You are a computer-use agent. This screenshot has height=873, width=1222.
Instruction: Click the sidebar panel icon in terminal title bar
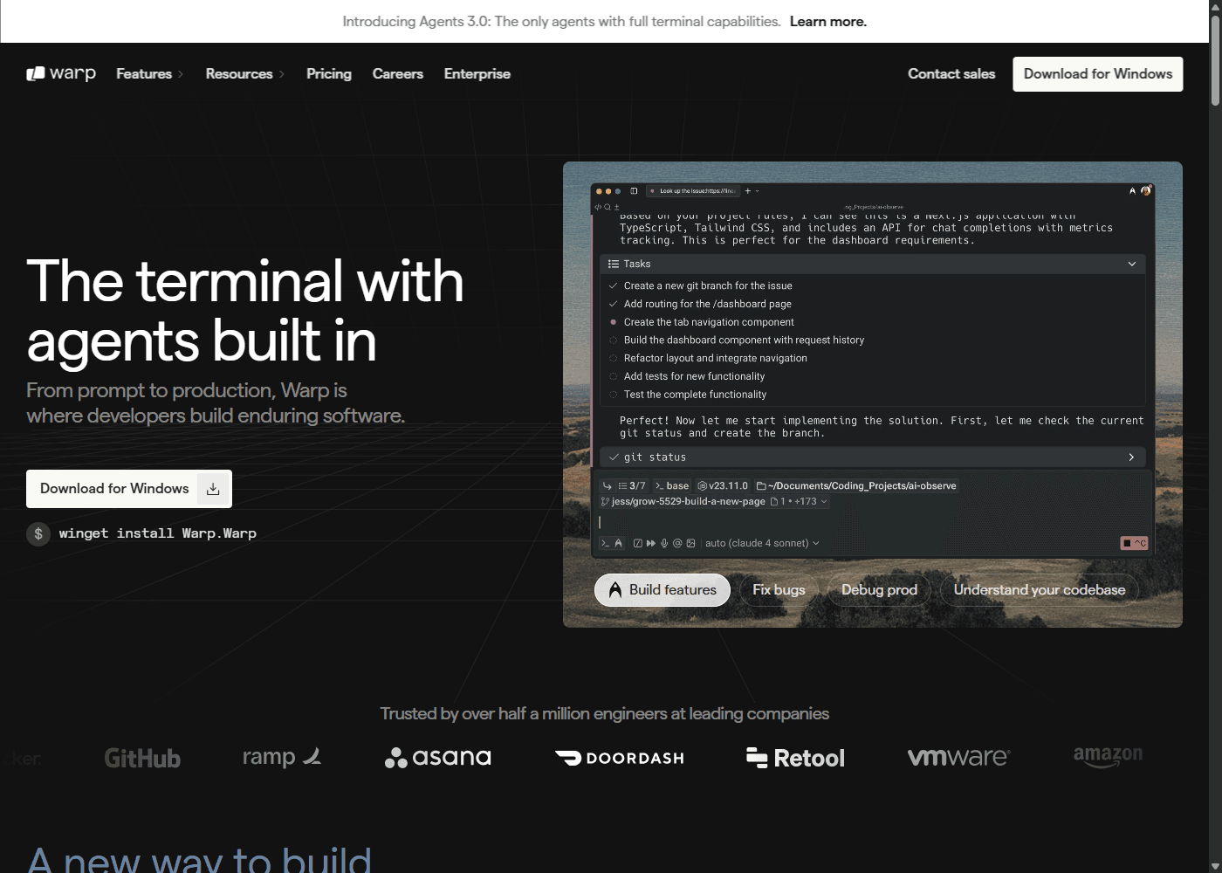pyautogui.click(x=634, y=190)
